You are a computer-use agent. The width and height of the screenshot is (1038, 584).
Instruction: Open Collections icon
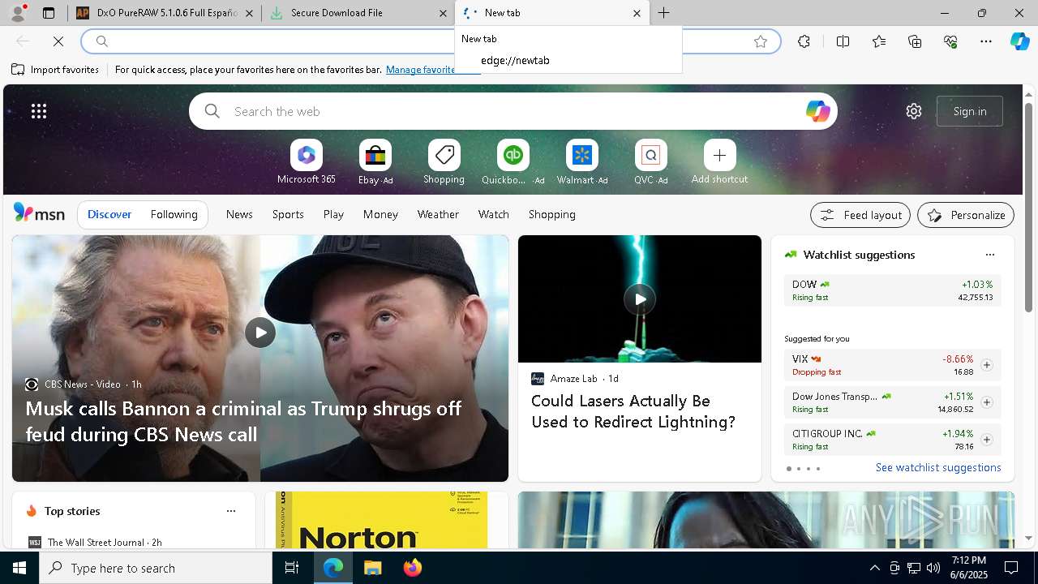(x=915, y=41)
